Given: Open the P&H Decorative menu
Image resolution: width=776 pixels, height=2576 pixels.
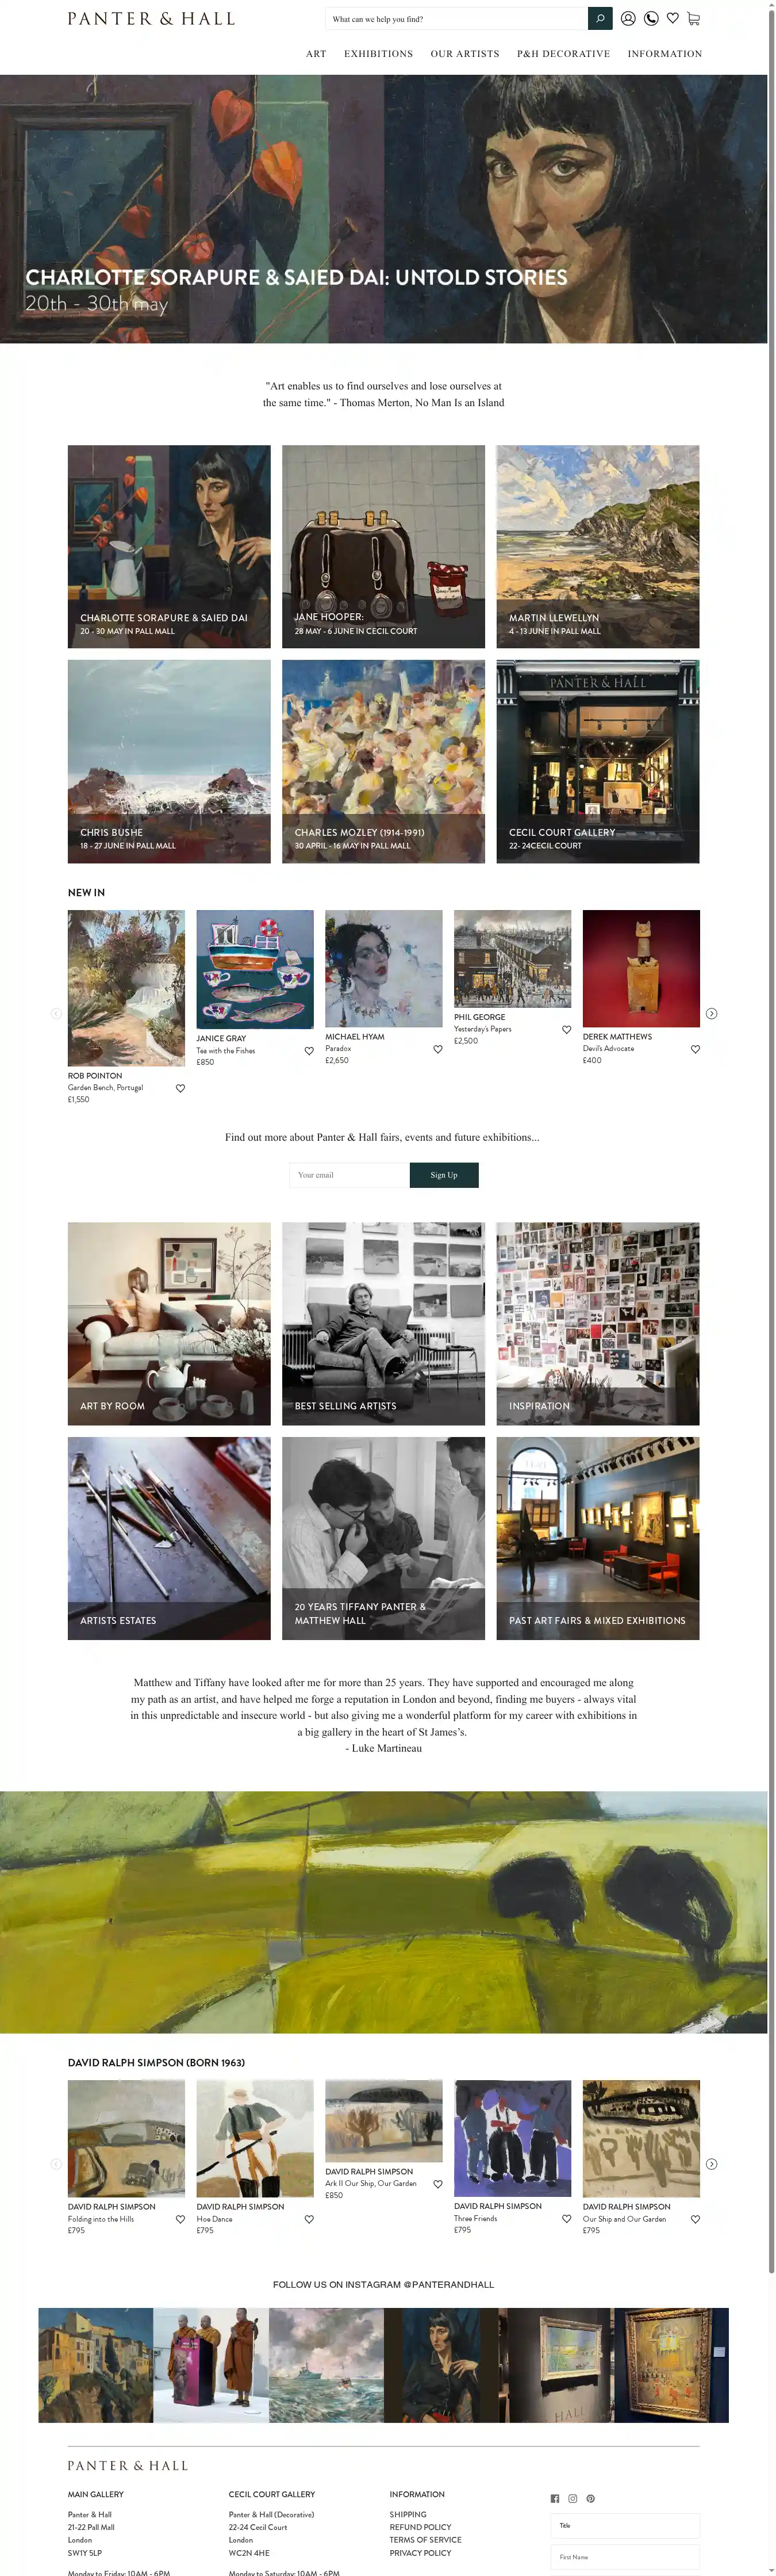Looking at the screenshot, I should pyautogui.click(x=563, y=54).
